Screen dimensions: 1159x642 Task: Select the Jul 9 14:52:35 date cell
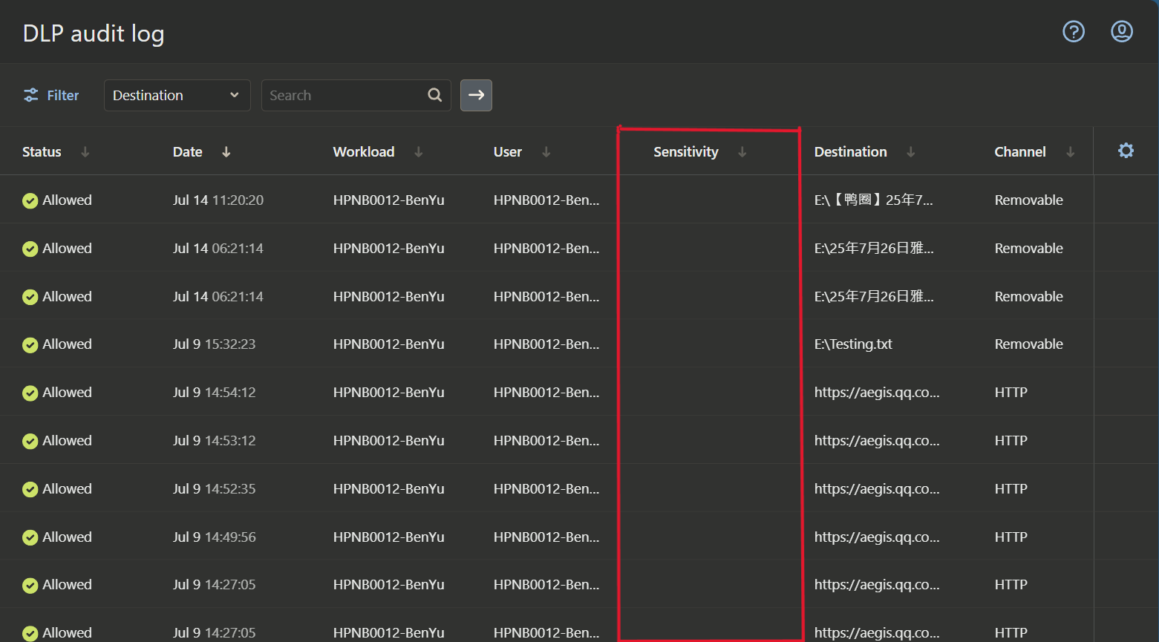215,489
